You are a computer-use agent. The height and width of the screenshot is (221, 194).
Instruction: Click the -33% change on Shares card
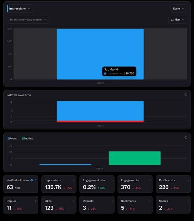168,209
